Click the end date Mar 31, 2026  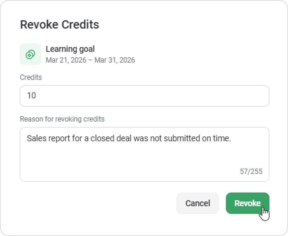pyautogui.click(x=115, y=60)
